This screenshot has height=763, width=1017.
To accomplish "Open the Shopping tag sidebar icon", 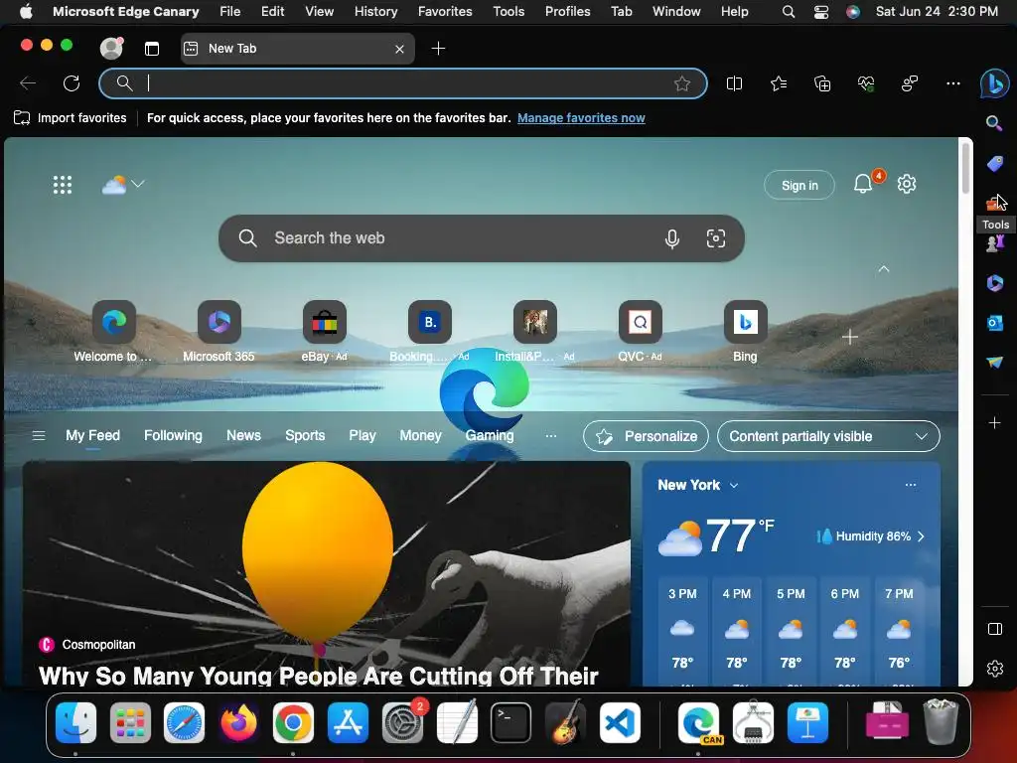I will pyautogui.click(x=994, y=164).
